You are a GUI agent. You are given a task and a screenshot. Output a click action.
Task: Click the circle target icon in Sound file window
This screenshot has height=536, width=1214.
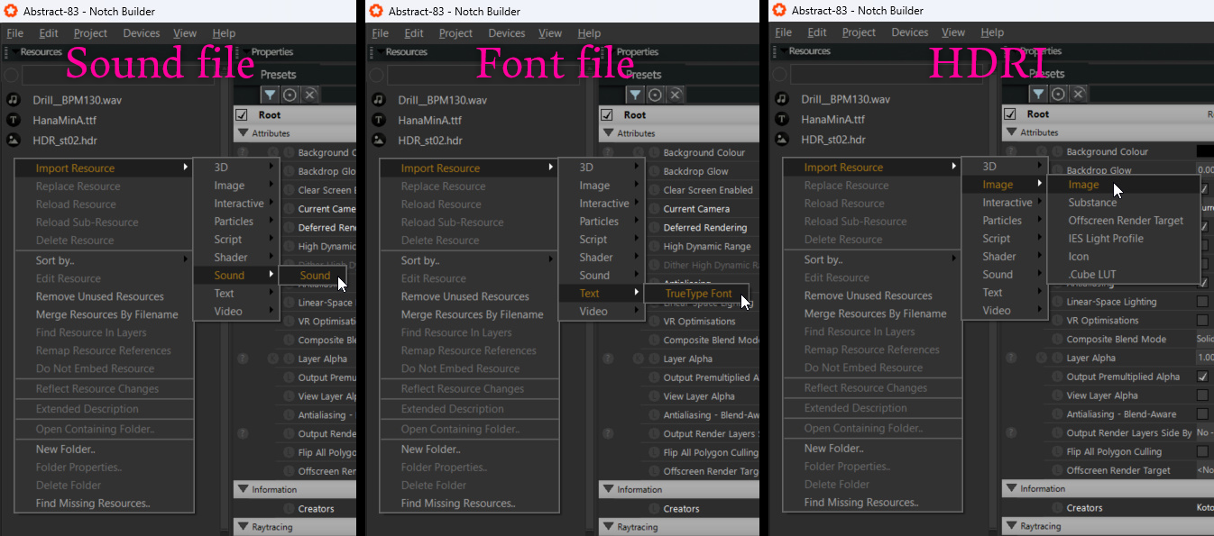[x=290, y=94]
